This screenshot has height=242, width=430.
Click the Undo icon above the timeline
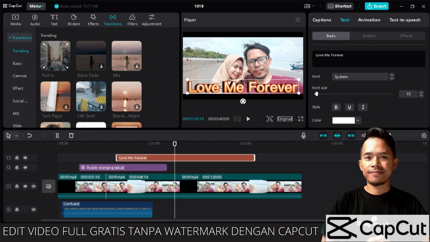[x=30, y=135]
